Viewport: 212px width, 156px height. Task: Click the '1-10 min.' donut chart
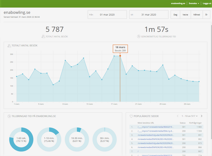tap(49, 139)
